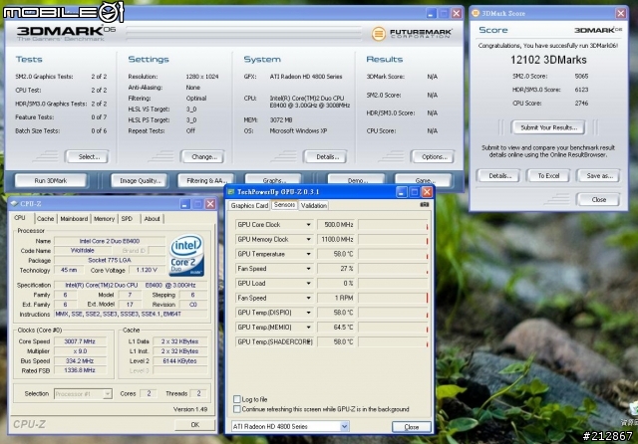Click the GPU Core Clock sensor graph
Viewport: 638px width, 444px height.
[x=393, y=225]
